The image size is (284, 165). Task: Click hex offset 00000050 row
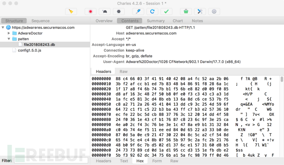click(x=183, y=105)
